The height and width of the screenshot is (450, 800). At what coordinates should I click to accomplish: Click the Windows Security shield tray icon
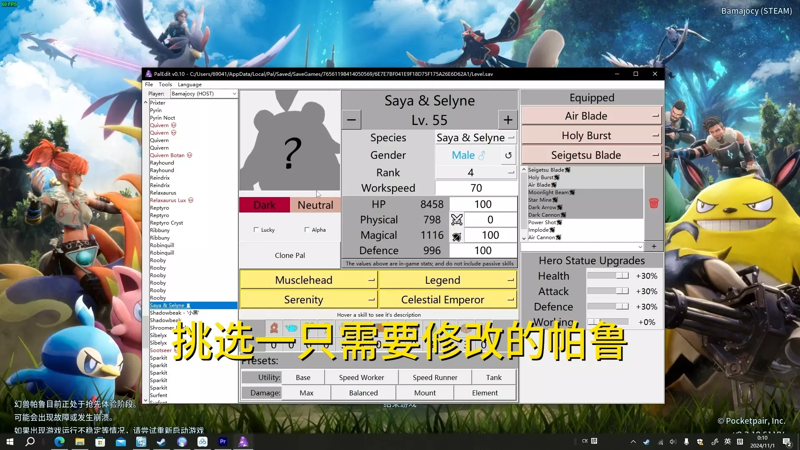pyautogui.click(x=700, y=442)
